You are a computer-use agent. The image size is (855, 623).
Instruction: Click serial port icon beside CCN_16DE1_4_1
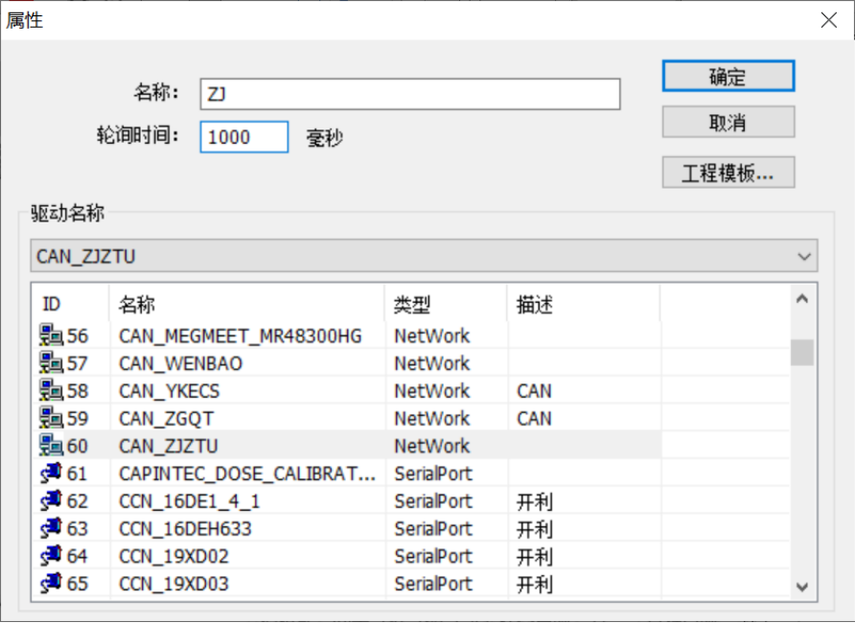(51, 500)
